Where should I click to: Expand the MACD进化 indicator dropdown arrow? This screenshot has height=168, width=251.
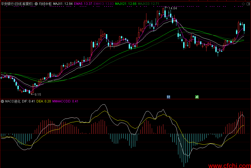coord(2,101)
